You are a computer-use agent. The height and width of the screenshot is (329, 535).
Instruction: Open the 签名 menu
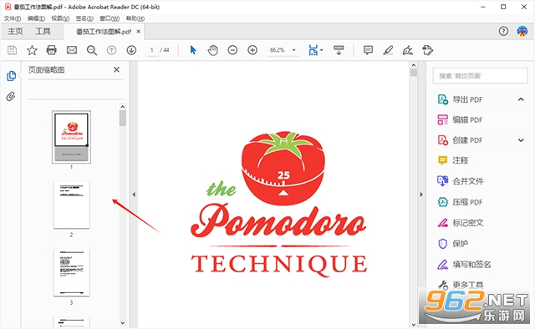coord(84,18)
